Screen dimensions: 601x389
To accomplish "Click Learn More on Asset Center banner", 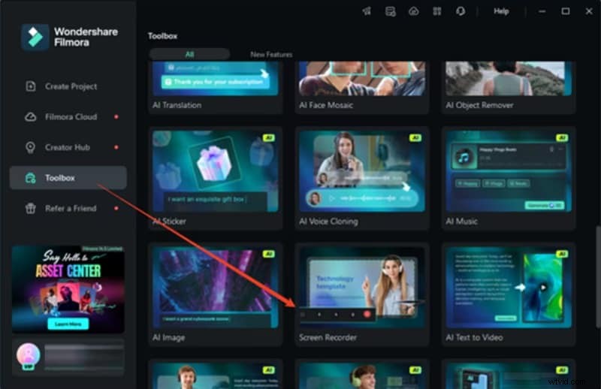I will point(68,324).
